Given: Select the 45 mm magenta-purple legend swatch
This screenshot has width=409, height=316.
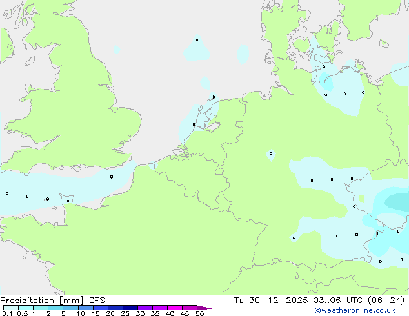Looking at the screenshot, I should pos(190,308).
